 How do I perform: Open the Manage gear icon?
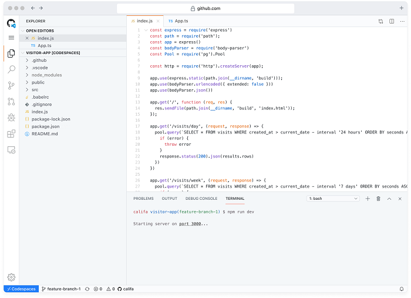coord(11,277)
